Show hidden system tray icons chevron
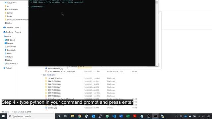This screenshot has height=119, width=212. (x=176, y=116)
